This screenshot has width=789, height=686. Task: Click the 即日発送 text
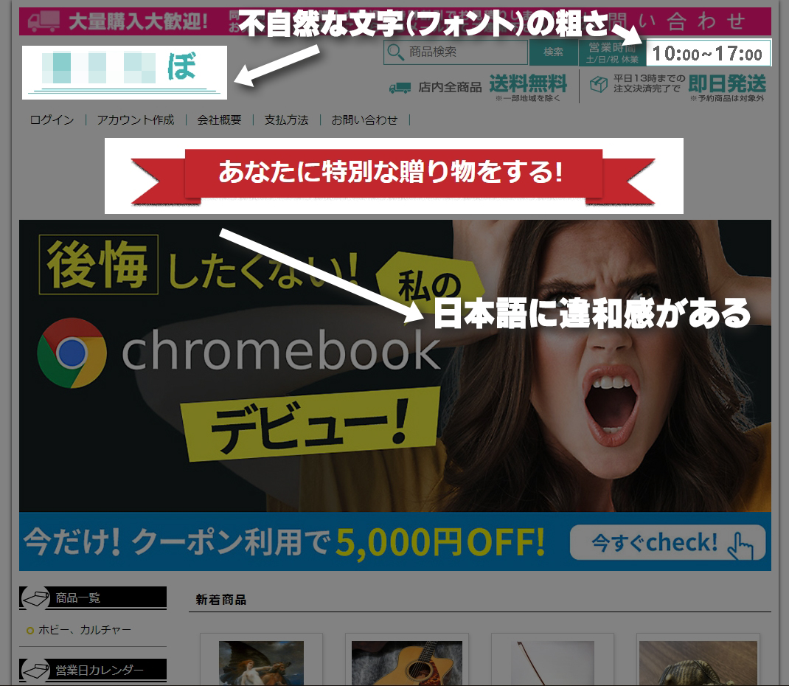(727, 83)
